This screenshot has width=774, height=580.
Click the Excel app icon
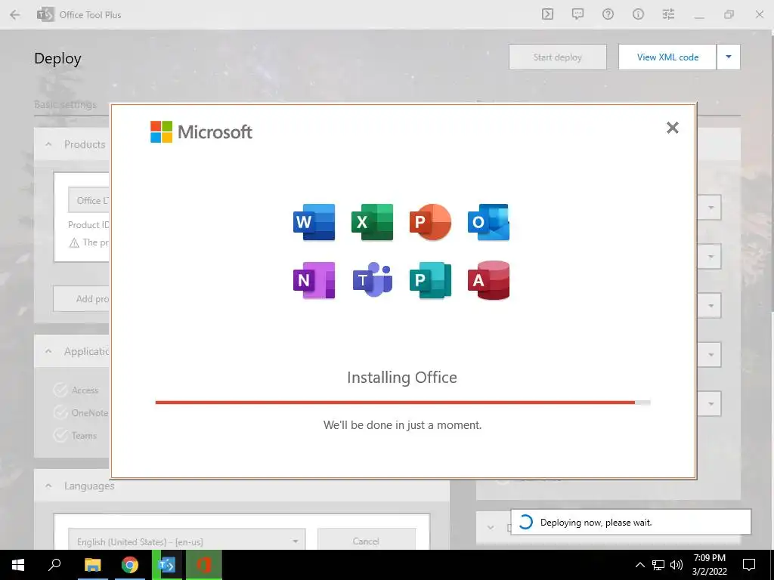[x=372, y=222]
